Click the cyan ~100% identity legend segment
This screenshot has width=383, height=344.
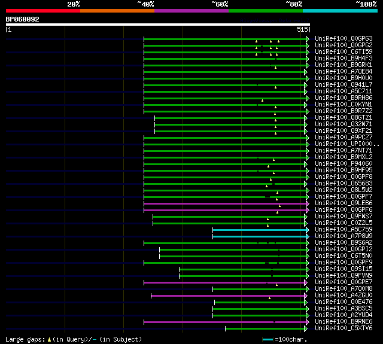pos(341,11)
